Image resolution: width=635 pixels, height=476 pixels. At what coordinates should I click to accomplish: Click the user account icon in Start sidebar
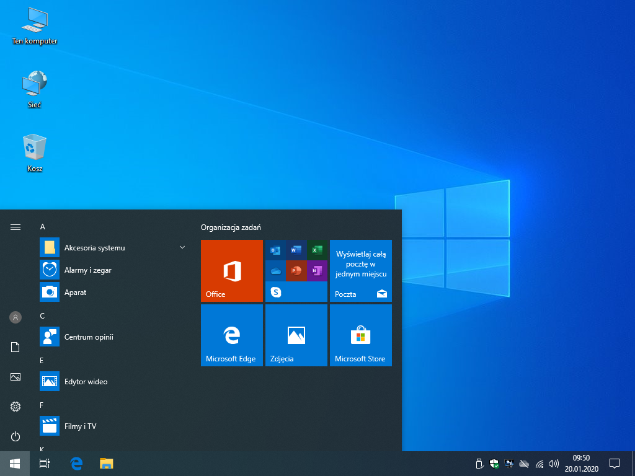(16, 317)
